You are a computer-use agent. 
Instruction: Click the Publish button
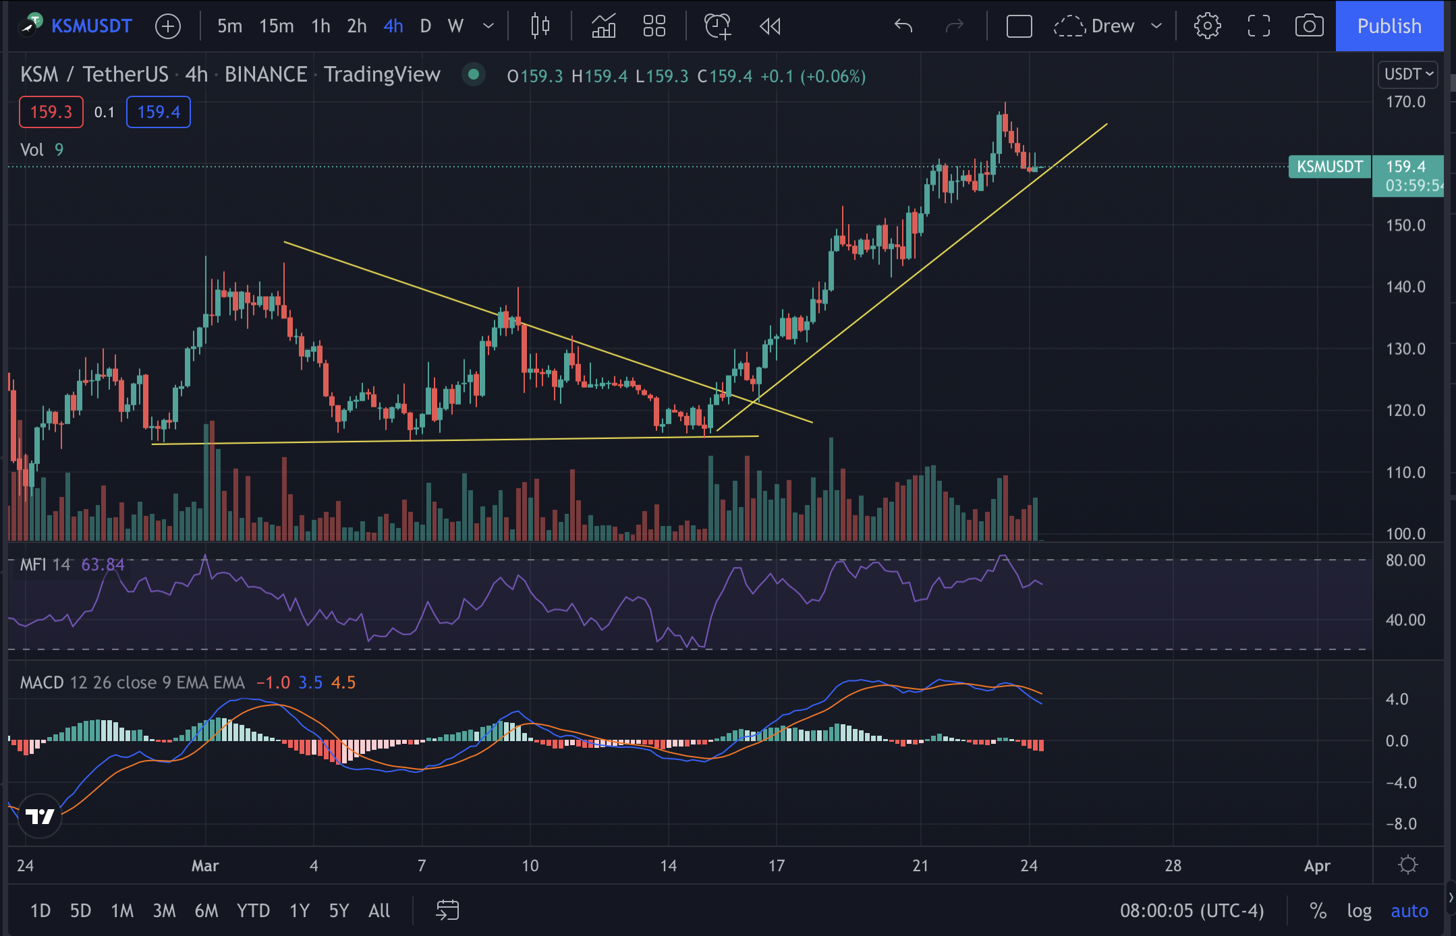(1389, 26)
